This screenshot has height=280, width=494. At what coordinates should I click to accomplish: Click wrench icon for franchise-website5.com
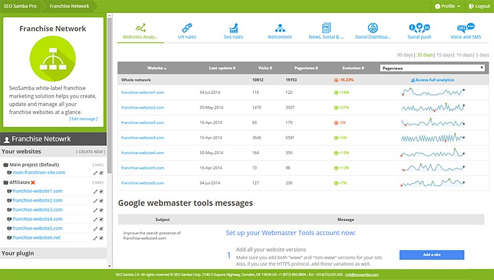95,228
